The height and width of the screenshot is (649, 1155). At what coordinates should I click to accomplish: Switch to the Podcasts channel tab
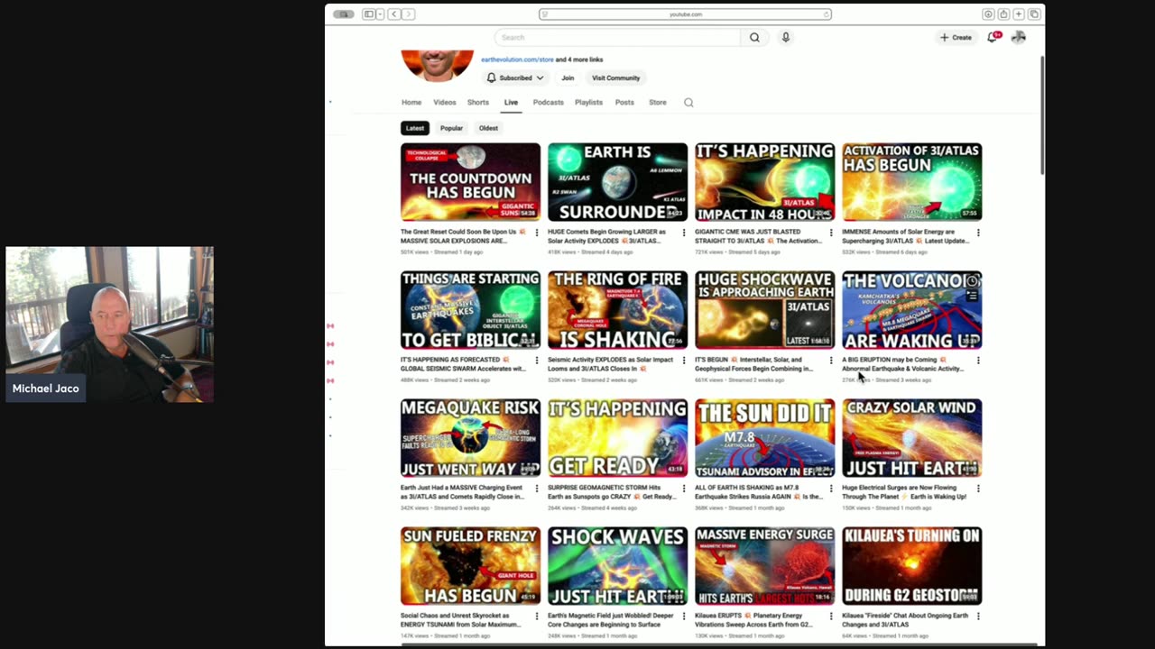548,103
